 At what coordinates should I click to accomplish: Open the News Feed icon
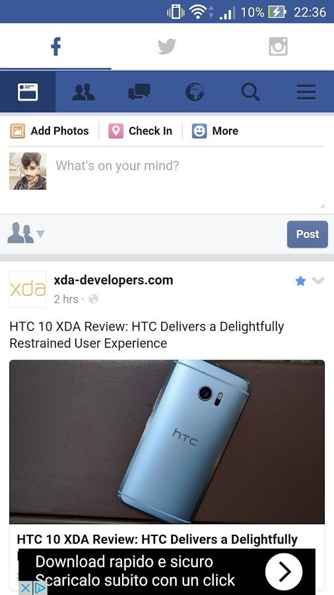click(28, 92)
